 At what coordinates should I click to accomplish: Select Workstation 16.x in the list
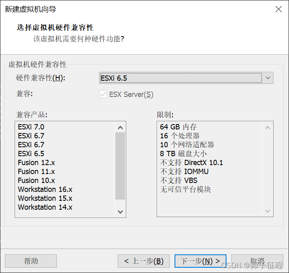click(x=45, y=189)
